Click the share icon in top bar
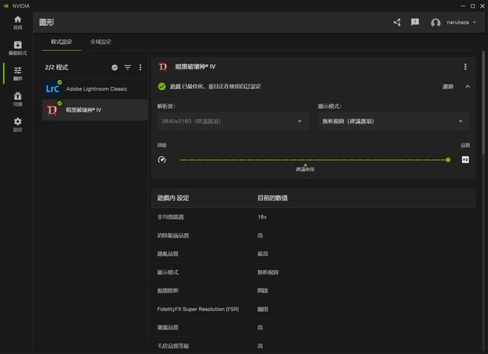The height and width of the screenshot is (354, 488). point(397,23)
